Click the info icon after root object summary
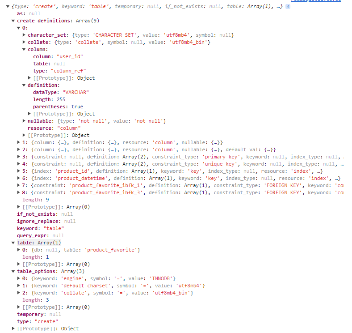Image resolution: width=352 pixels, height=333 pixels. click(x=288, y=7)
